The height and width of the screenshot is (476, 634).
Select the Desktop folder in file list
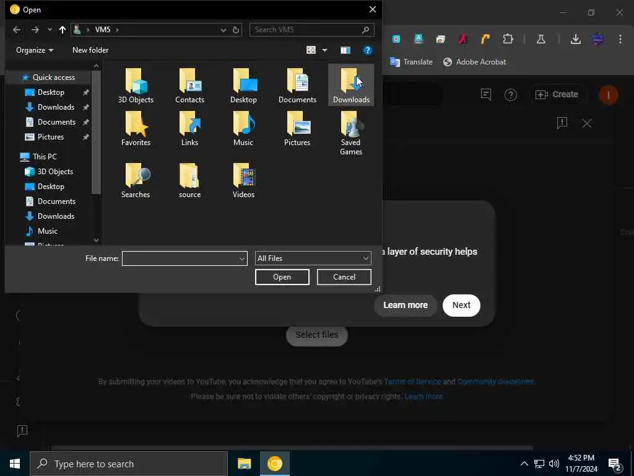(x=243, y=86)
